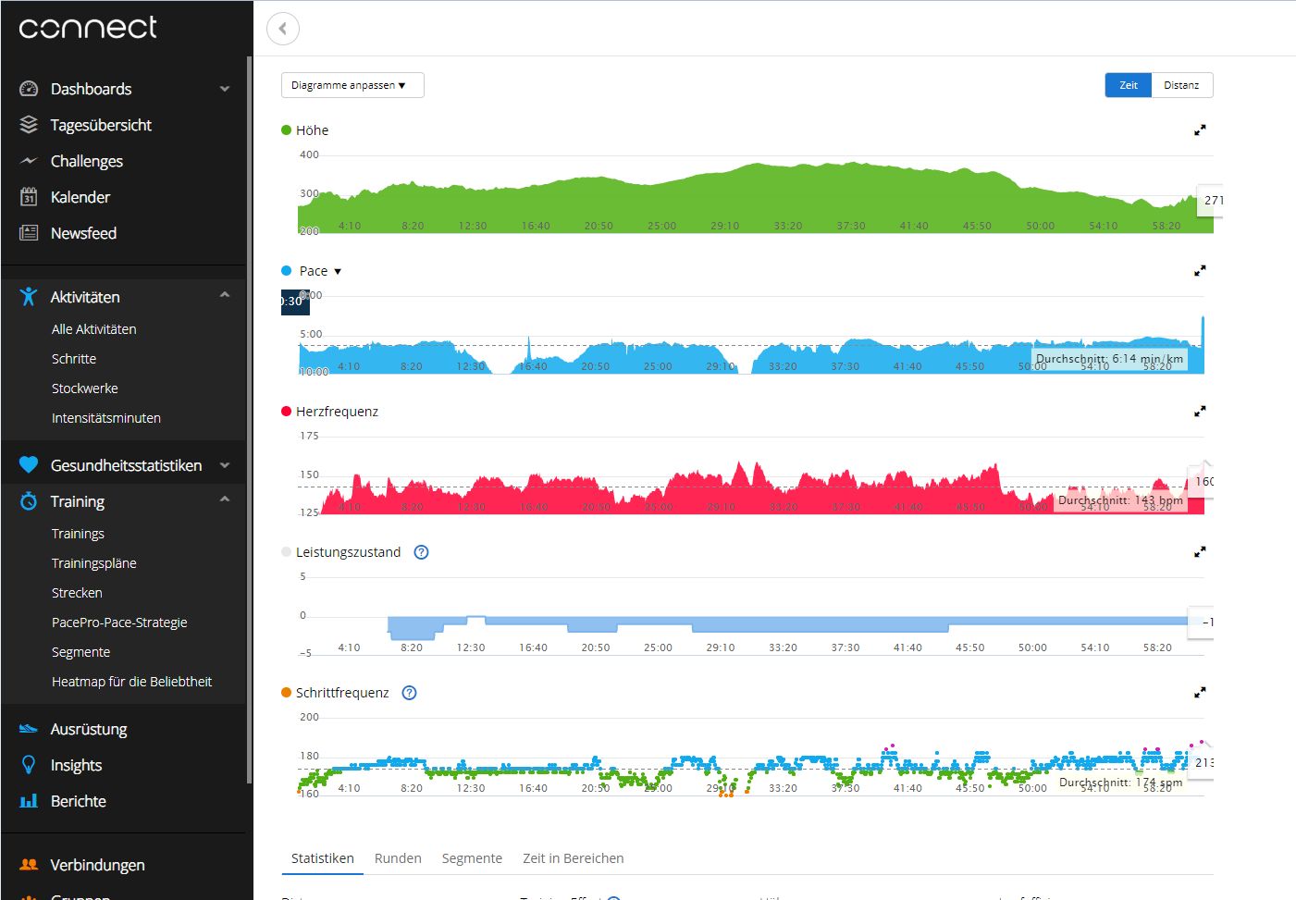Click the sidebar vertical scrollbar
This screenshot has height=900, width=1296.
(x=249, y=416)
